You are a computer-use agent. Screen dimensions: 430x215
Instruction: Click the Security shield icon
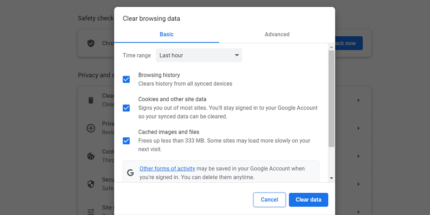(x=91, y=184)
